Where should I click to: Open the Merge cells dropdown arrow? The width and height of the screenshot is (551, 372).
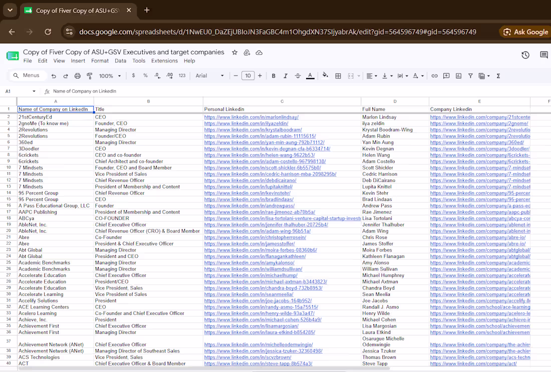pyautogui.click(x=359, y=75)
